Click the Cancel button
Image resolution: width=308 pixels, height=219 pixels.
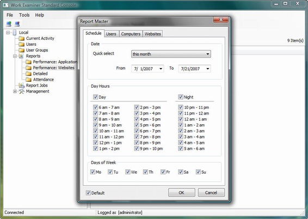[211, 192]
